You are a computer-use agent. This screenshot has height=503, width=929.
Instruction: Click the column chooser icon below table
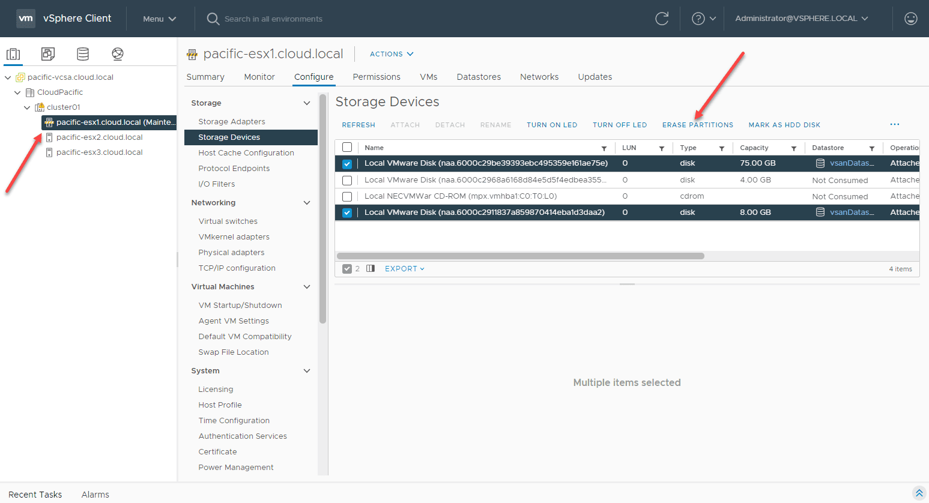click(x=371, y=269)
